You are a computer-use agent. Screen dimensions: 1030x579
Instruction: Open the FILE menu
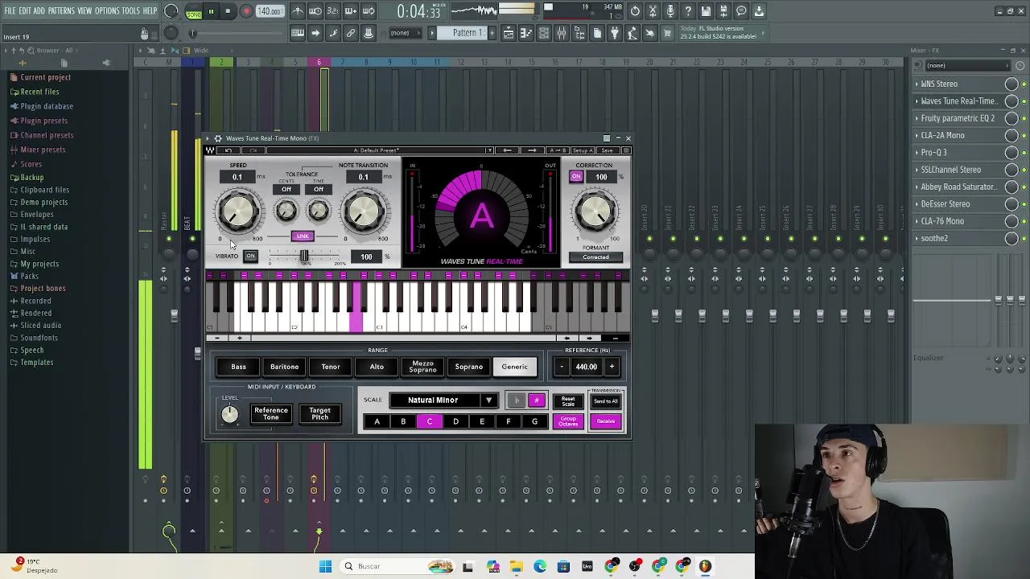point(10,11)
